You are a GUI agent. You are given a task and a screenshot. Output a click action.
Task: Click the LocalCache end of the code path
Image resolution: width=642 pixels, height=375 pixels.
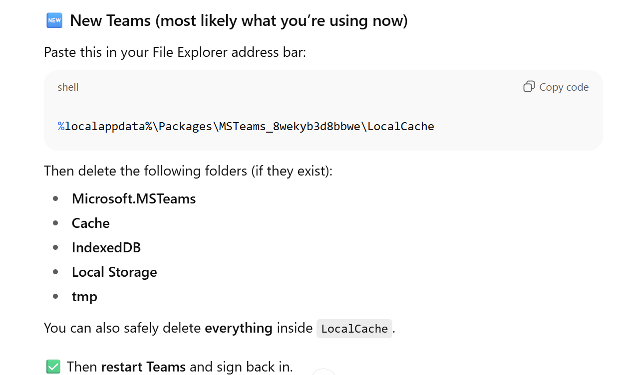pos(401,127)
